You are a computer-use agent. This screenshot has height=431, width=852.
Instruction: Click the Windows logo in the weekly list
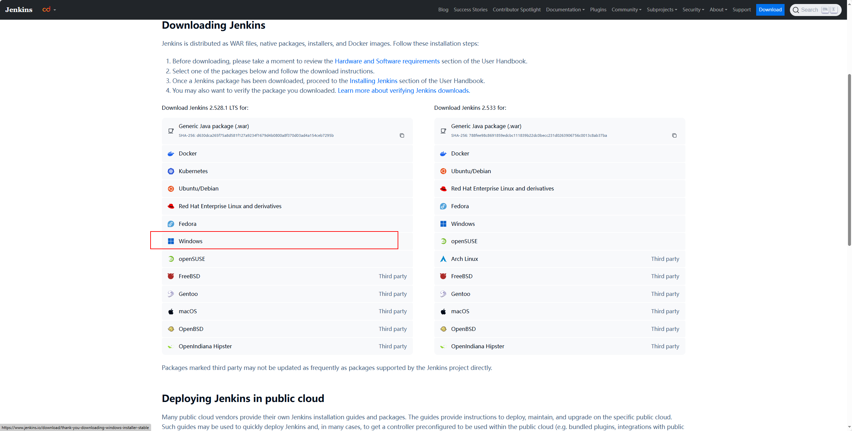coord(443,224)
